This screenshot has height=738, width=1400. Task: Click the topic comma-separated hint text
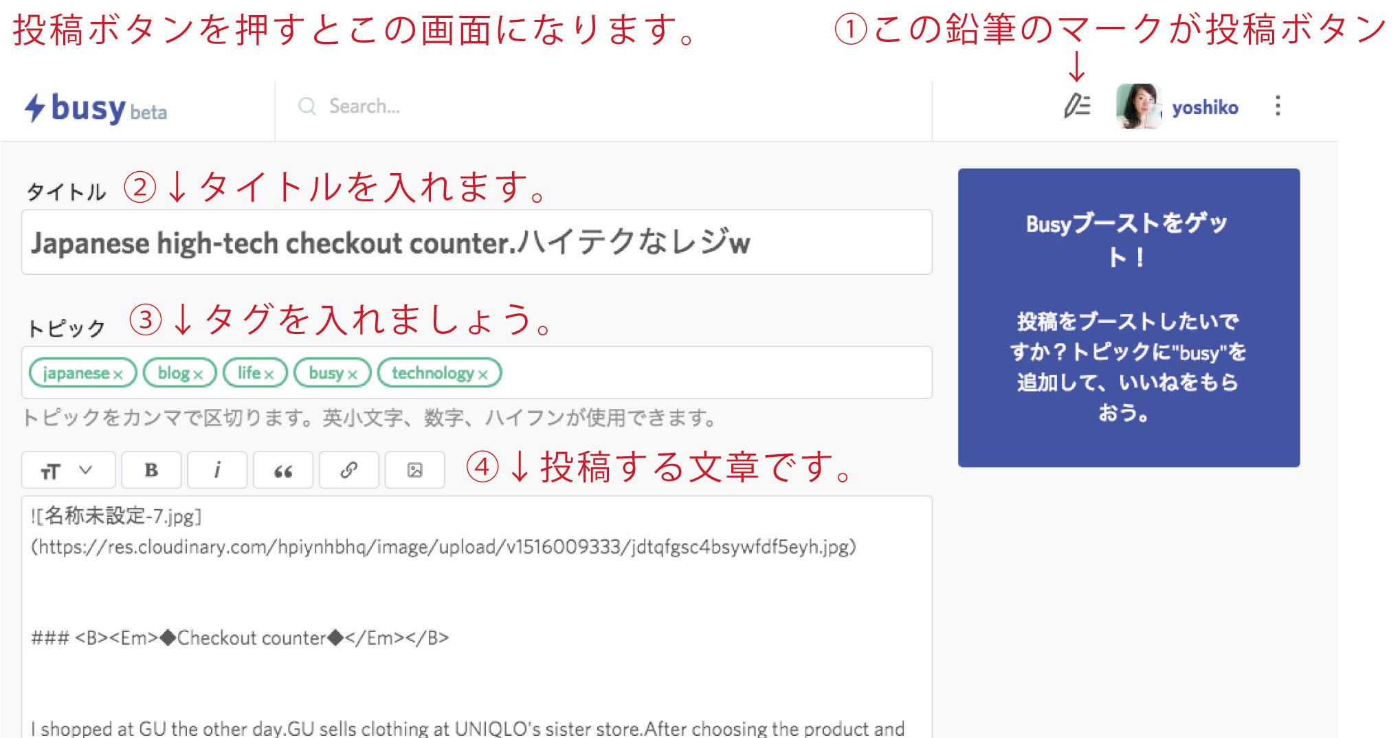coord(370,417)
